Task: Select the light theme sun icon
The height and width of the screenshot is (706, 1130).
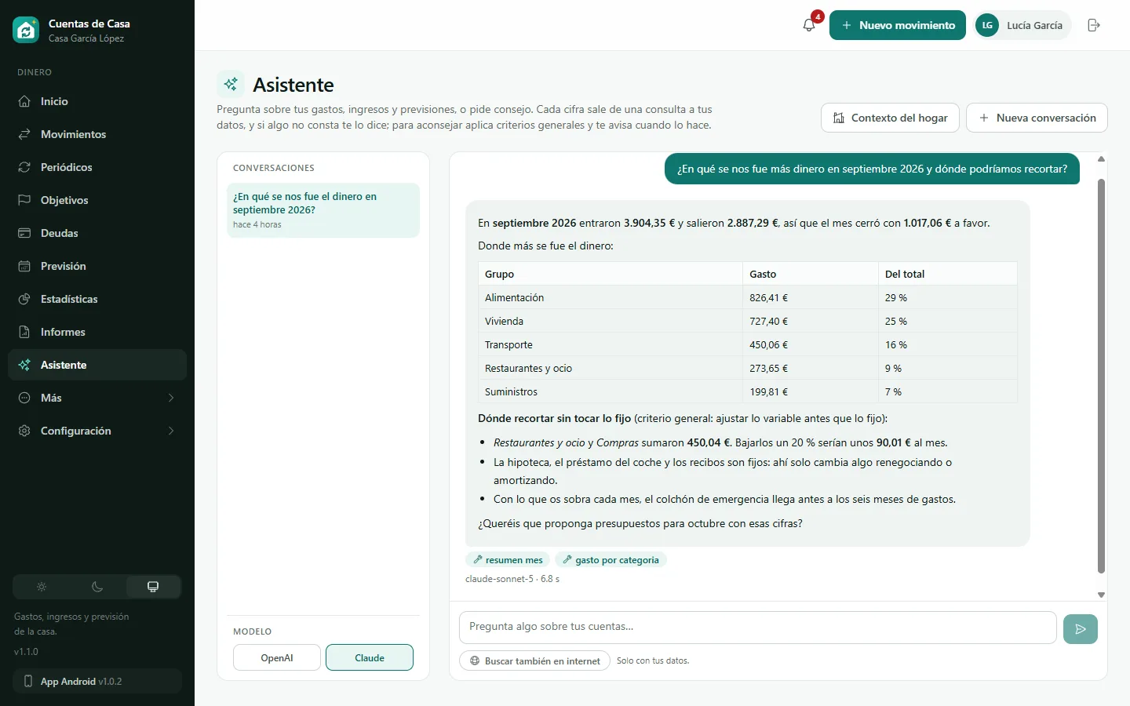Action: 42,587
